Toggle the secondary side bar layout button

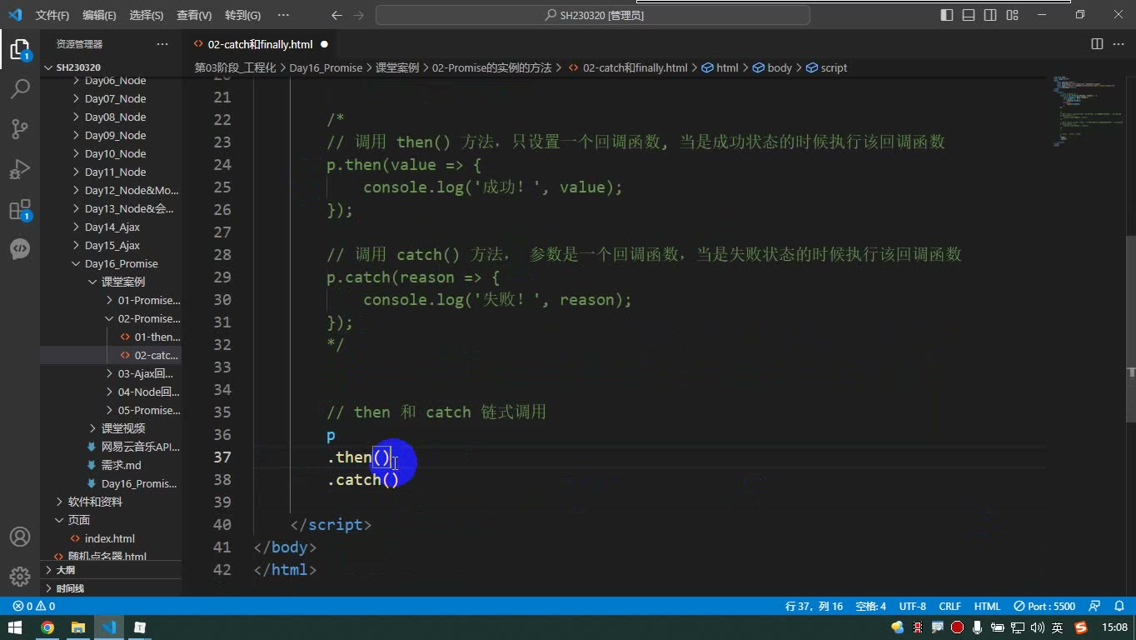[990, 15]
